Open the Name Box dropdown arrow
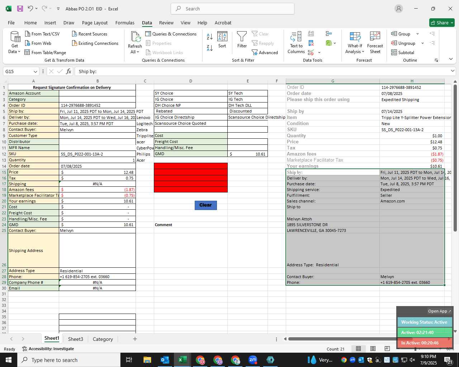Image resolution: width=459 pixels, height=367 pixels. [x=35, y=71]
